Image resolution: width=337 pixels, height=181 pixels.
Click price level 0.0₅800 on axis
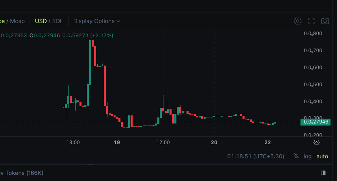click(x=313, y=34)
